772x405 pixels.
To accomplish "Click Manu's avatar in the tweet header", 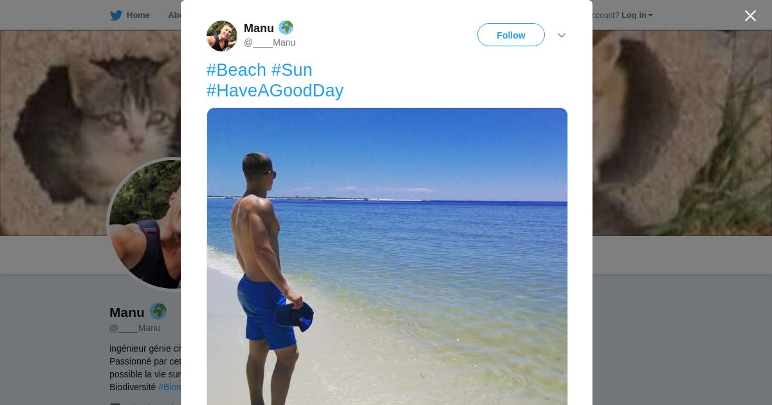I will click(222, 36).
